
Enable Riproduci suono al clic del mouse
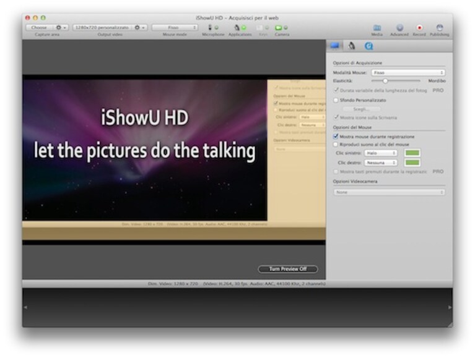click(x=336, y=145)
